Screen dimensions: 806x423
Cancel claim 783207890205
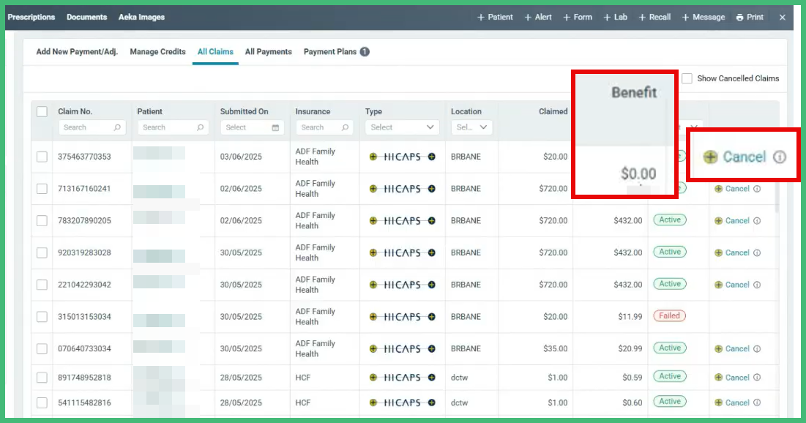[732, 220]
